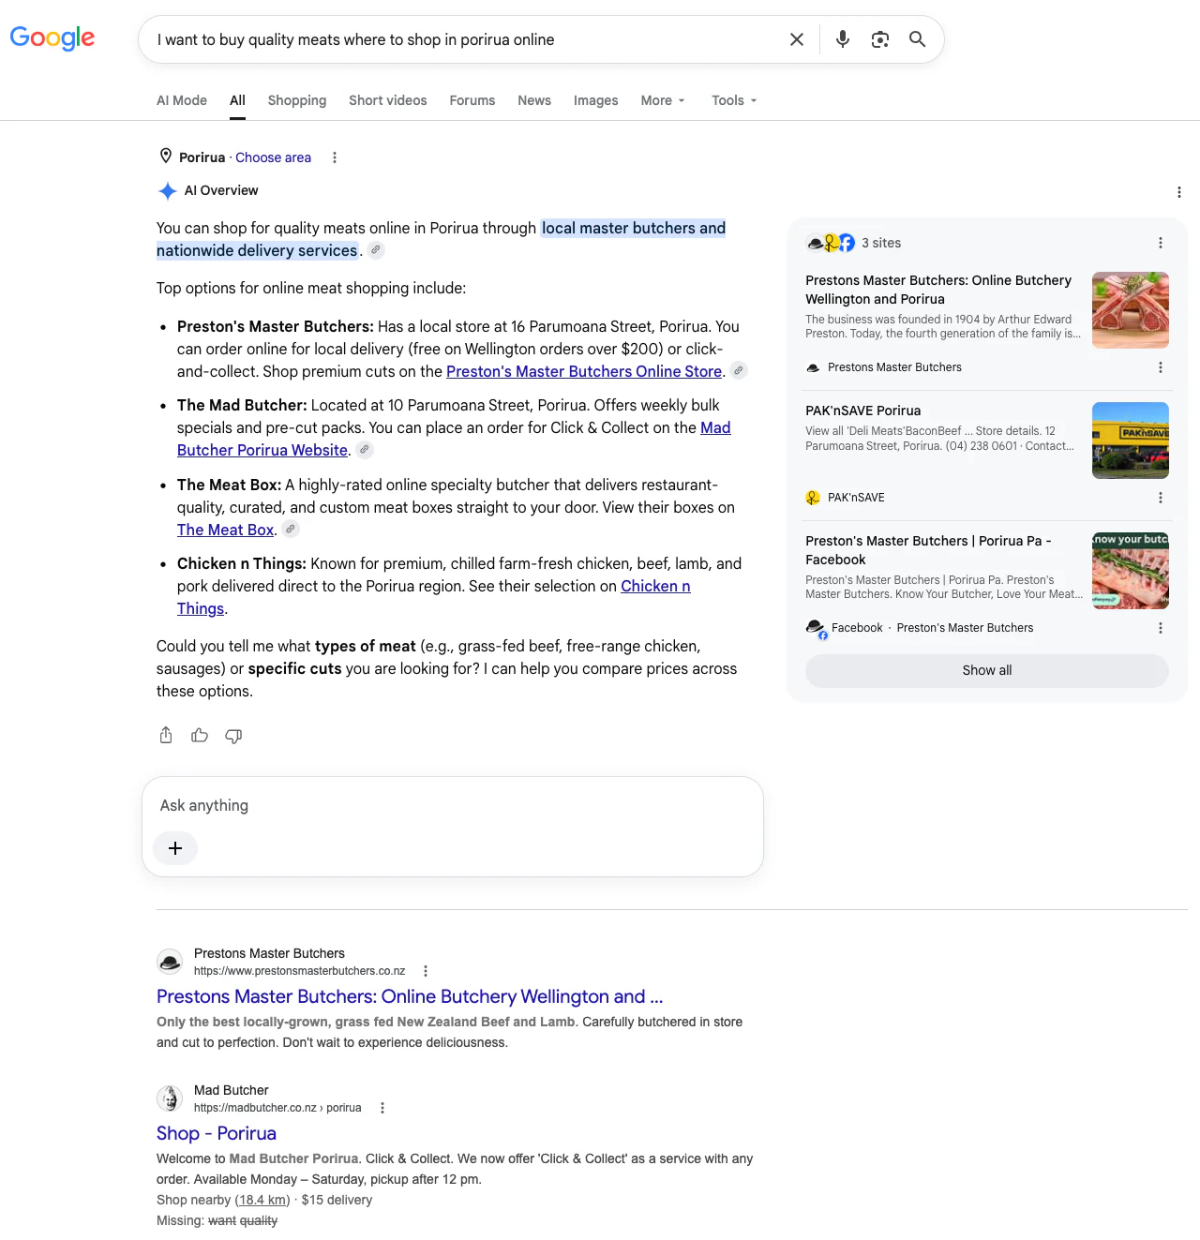Image resolution: width=1200 pixels, height=1240 pixels.
Task: Open the Mad Butcher Porirua Website link
Action: (454, 439)
